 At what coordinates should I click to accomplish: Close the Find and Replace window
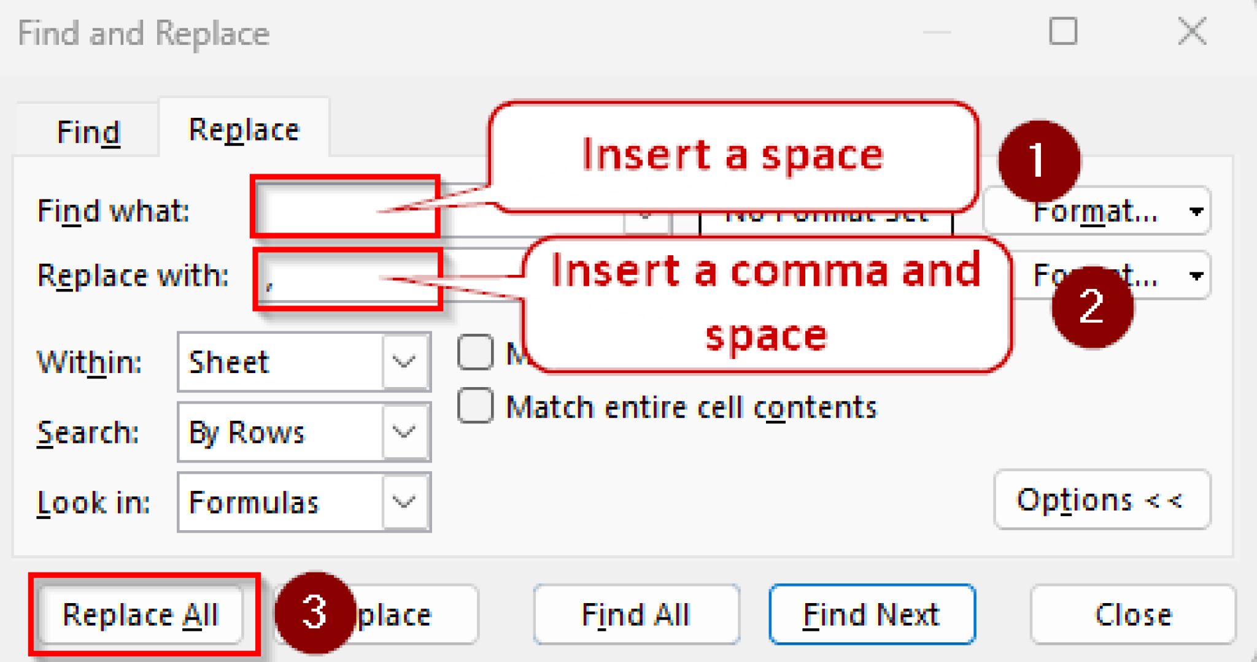pos(1191,32)
